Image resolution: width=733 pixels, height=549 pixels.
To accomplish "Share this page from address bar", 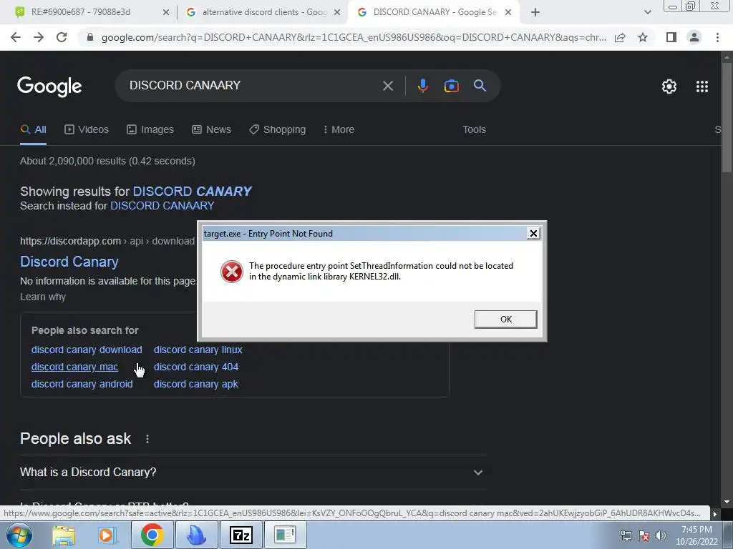I will [620, 37].
